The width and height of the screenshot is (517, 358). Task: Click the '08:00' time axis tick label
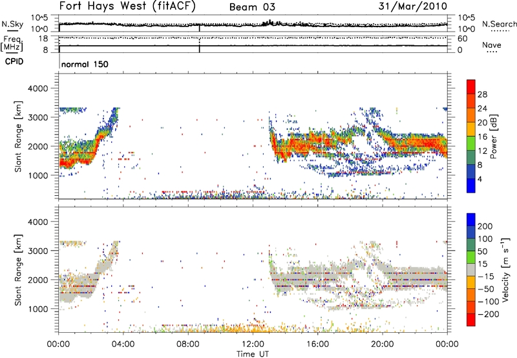[188, 344]
